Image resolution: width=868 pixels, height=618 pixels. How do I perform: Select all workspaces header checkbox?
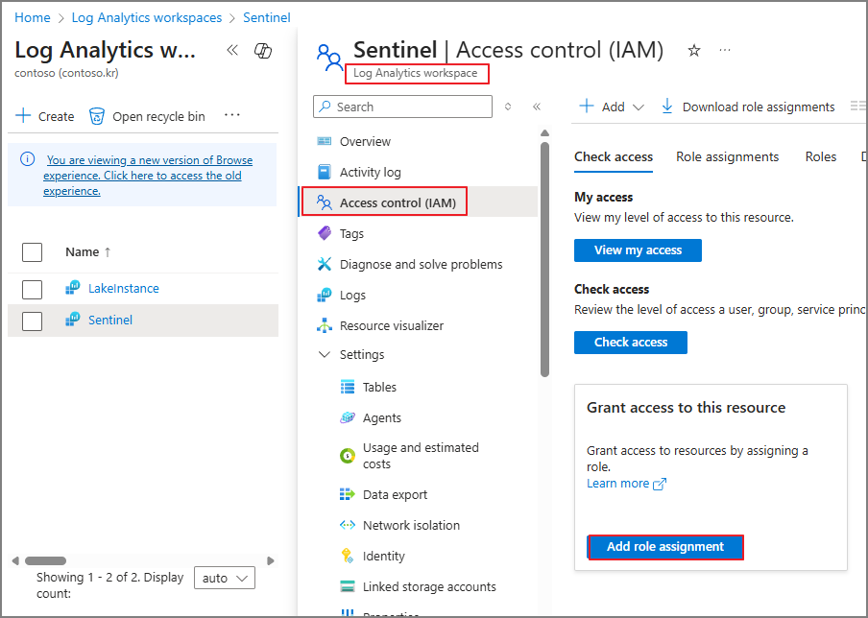pos(32,251)
